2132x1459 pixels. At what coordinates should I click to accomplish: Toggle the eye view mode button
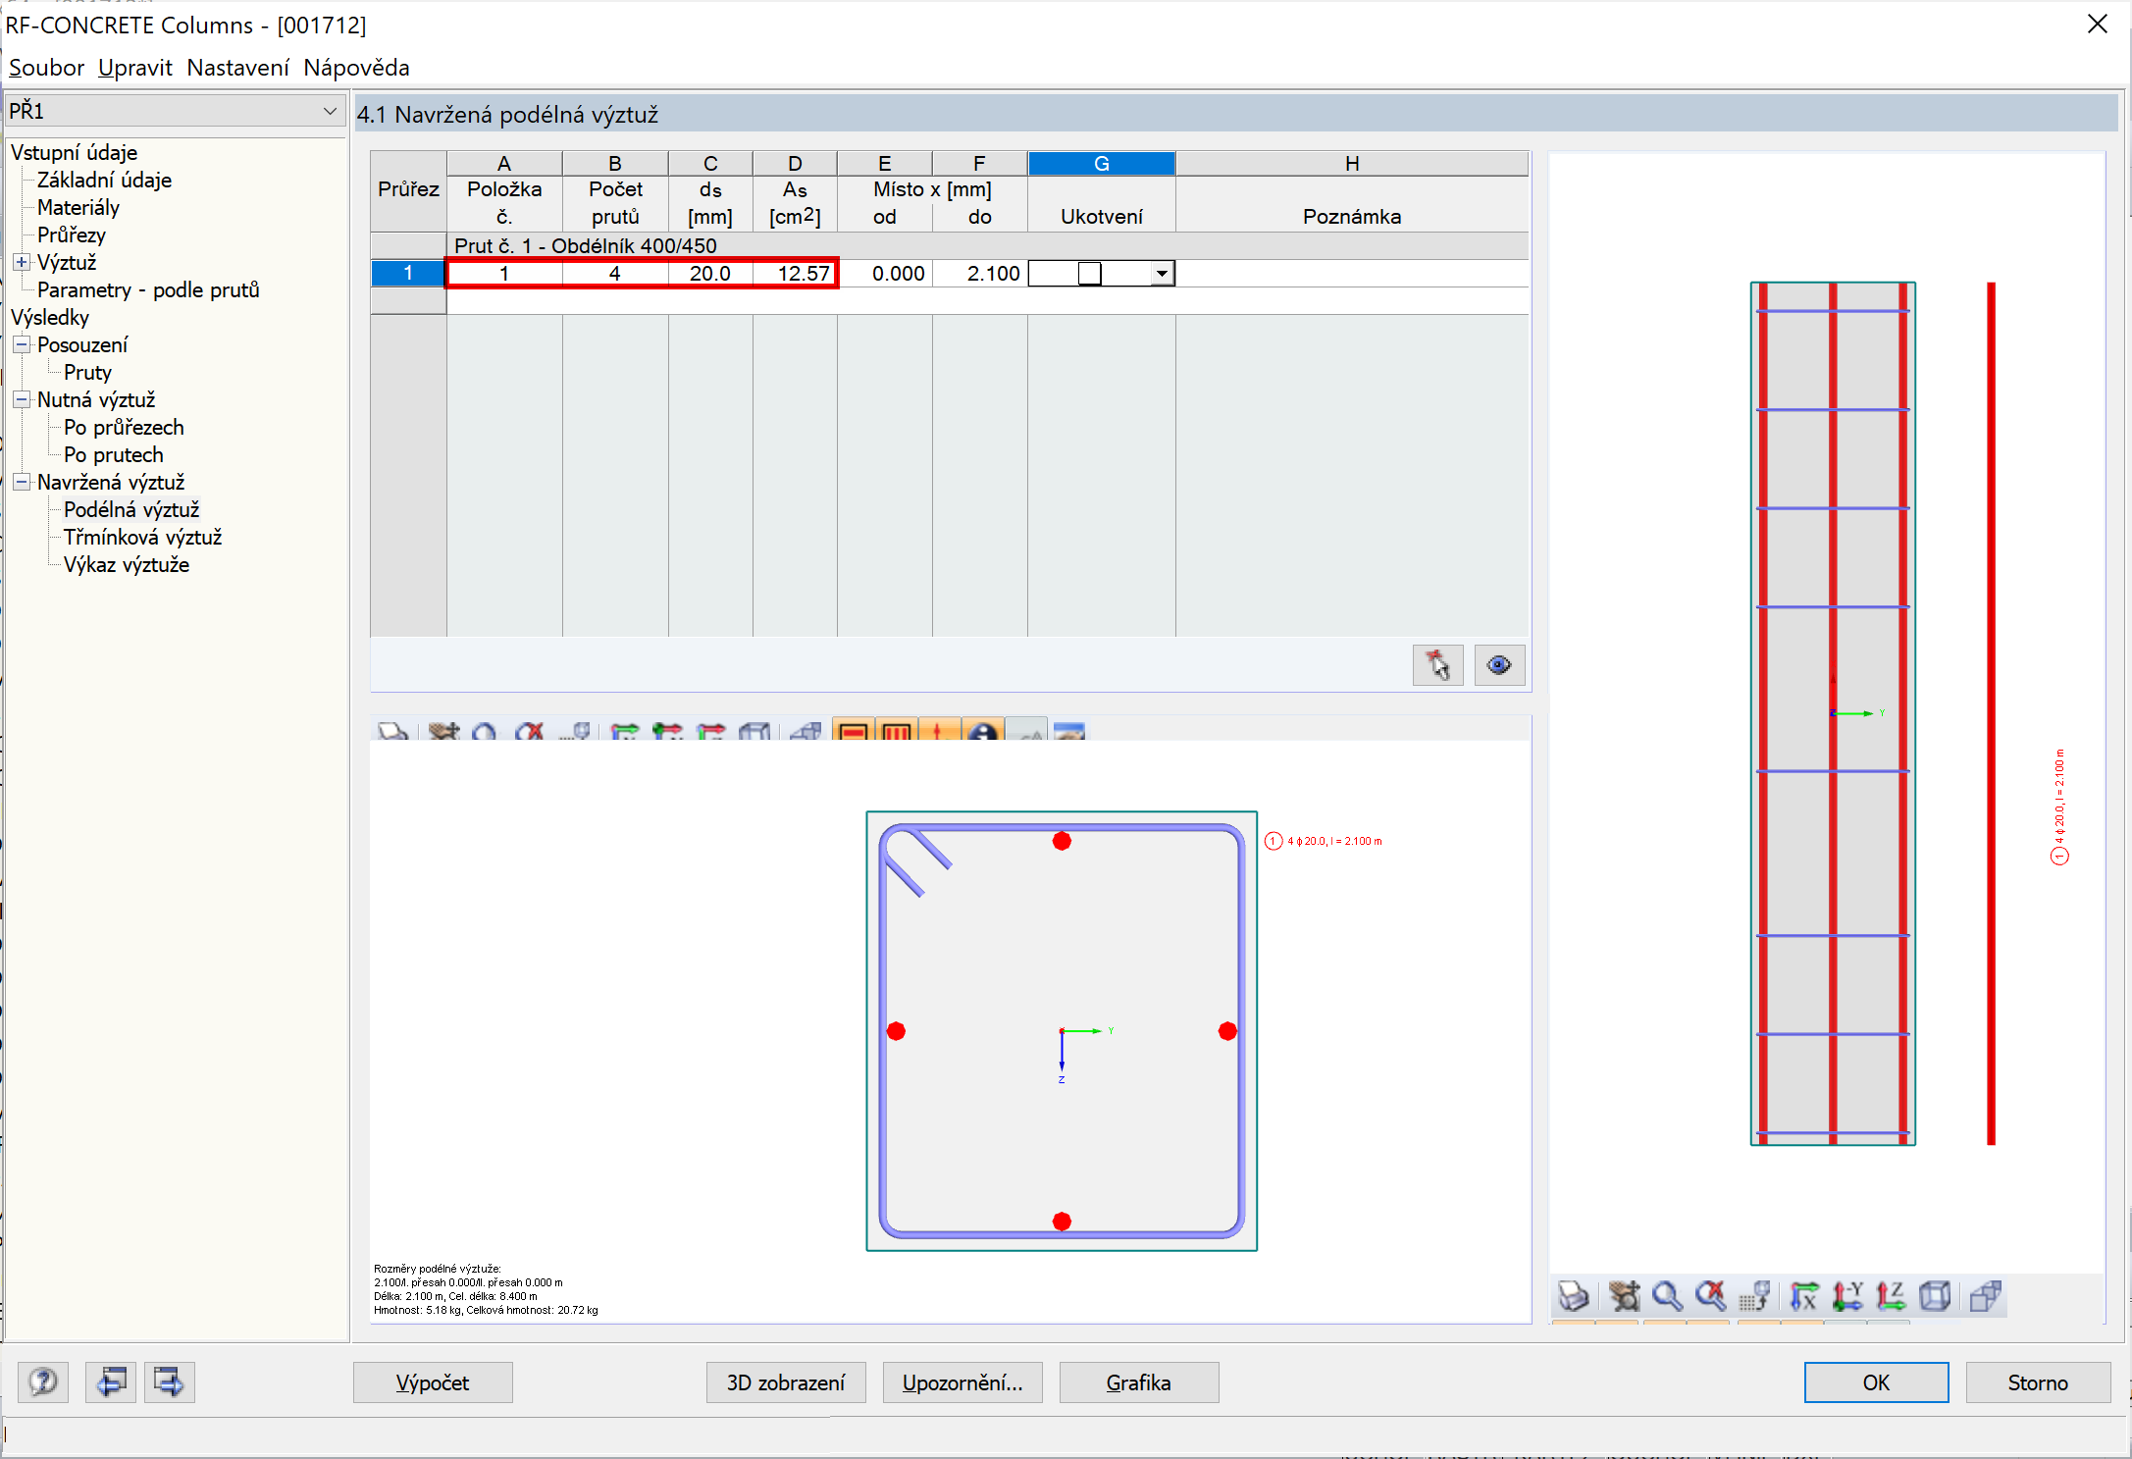pyautogui.click(x=1498, y=665)
